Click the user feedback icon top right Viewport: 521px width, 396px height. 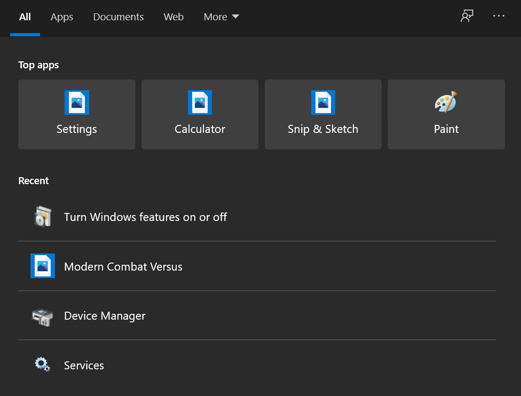pyautogui.click(x=467, y=16)
